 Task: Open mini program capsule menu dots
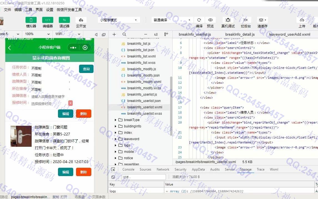(73, 48)
